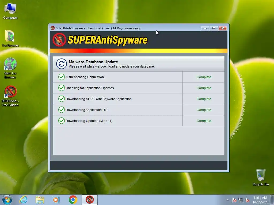This screenshot has width=274, height=205.
Task: Click the Downloading SUPERAntiSpyware Application text
Action: (x=99, y=99)
